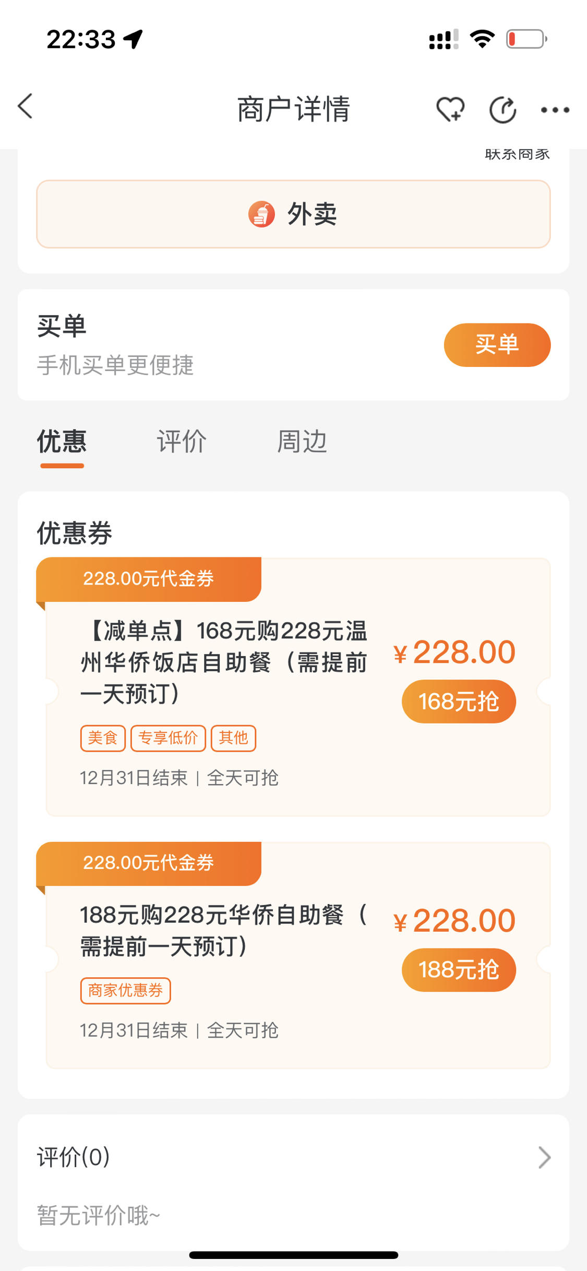Open the 评价(0) reviews row

[x=293, y=1157]
